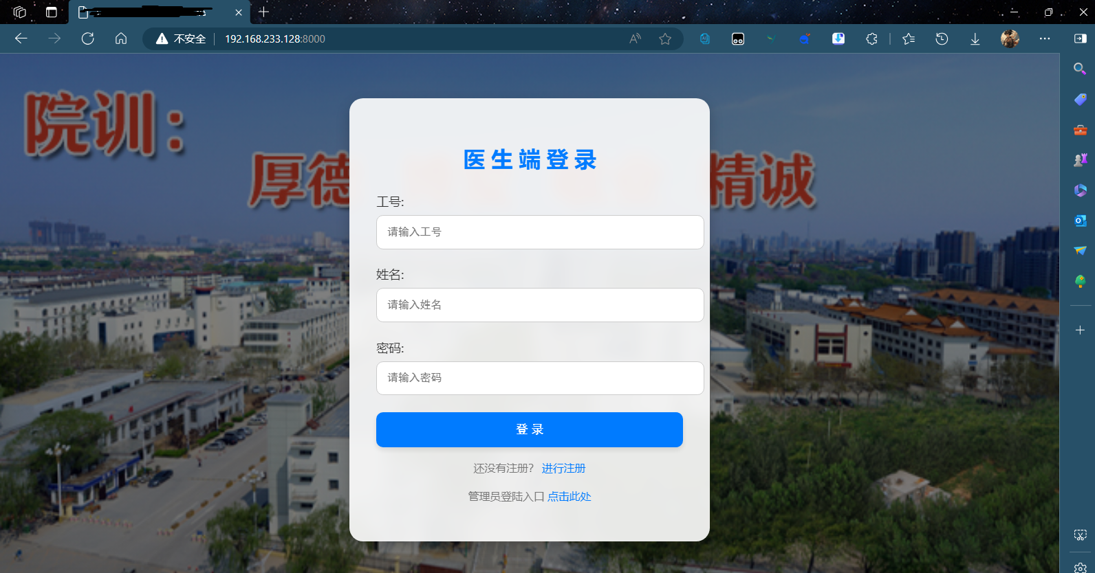Close the current browser tab
This screenshot has height=573, width=1095.
pyautogui.click(x=239, y=12)
